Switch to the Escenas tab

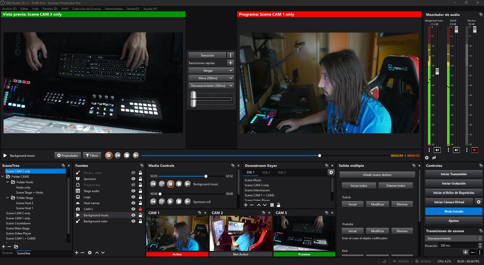point(8,253)
